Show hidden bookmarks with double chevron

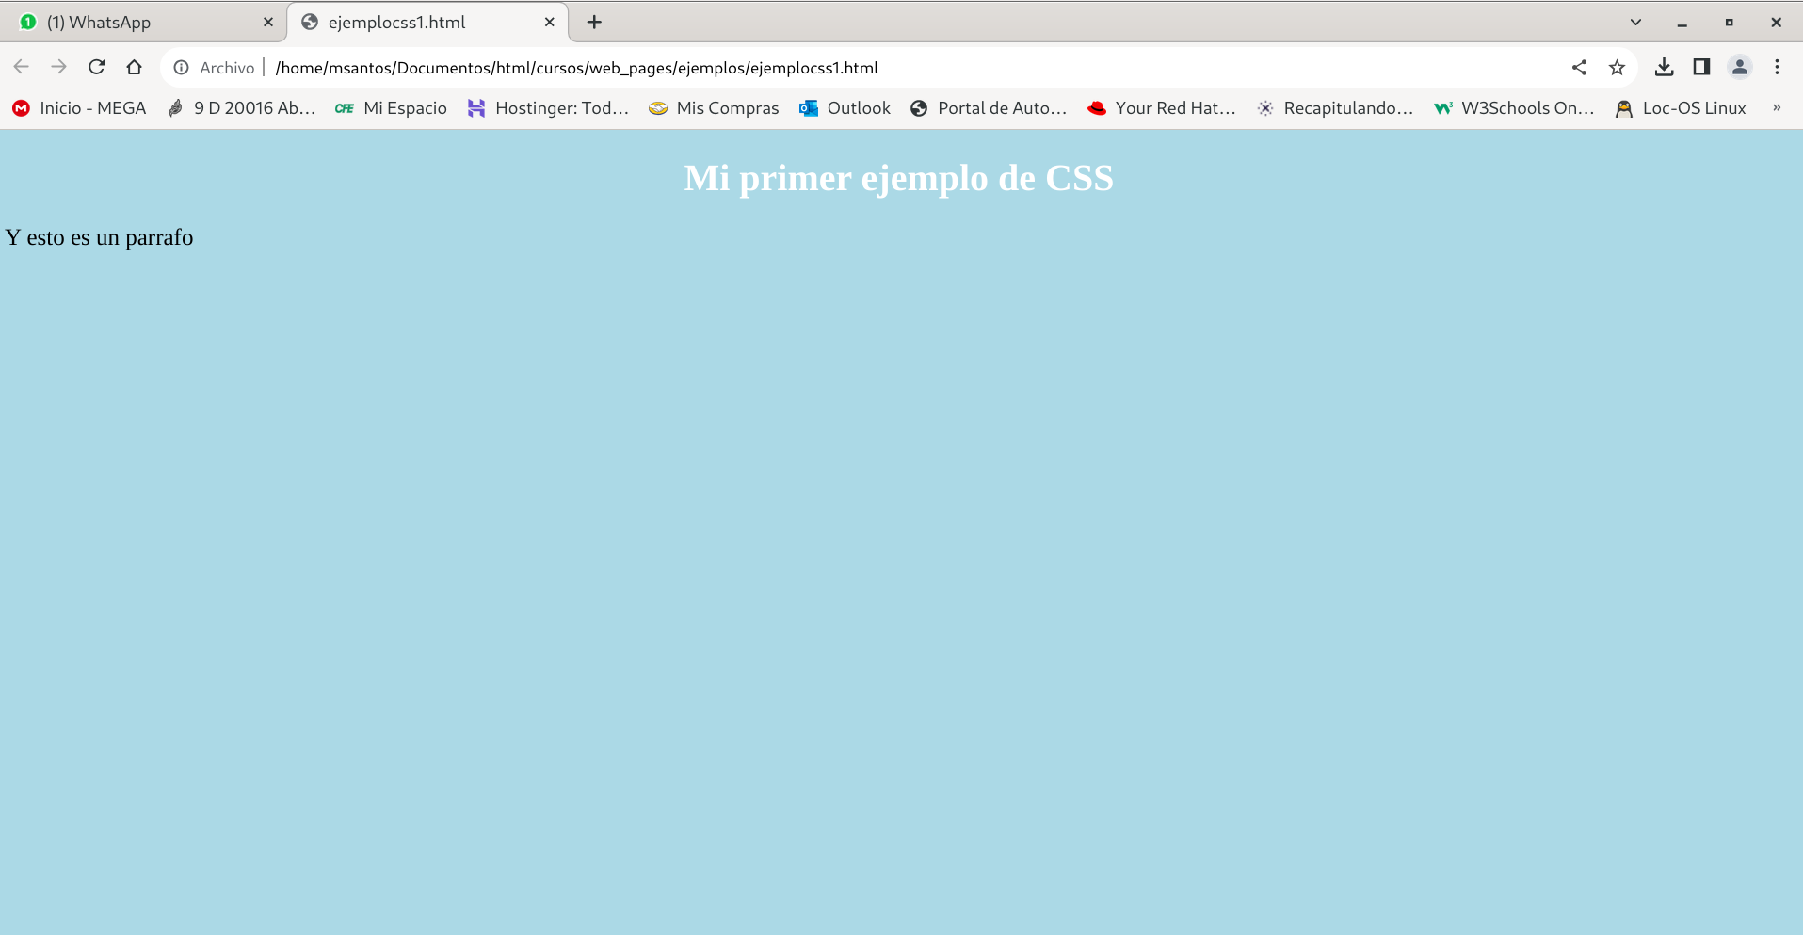[1776, 108]
